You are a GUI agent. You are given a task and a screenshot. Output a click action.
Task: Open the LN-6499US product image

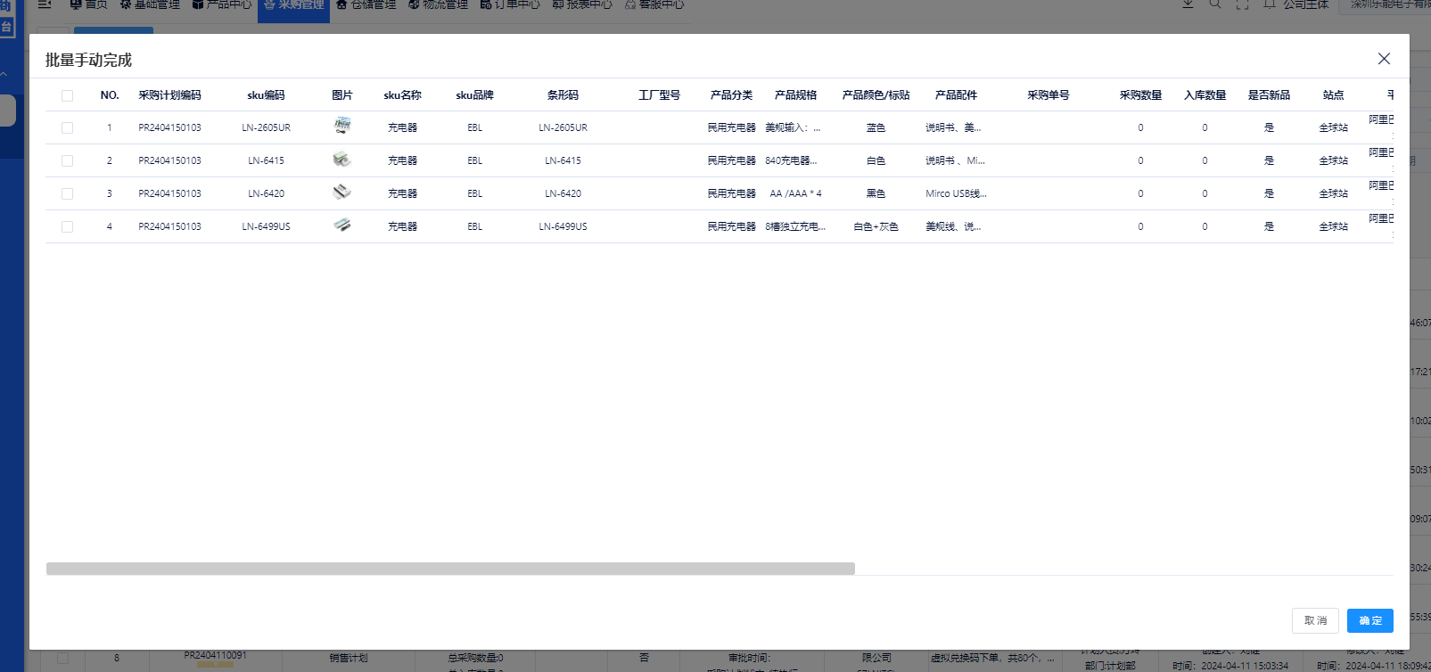pos(342,225)
